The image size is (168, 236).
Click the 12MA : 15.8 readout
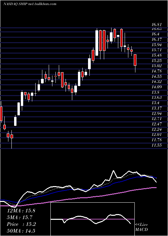[21, 211]
